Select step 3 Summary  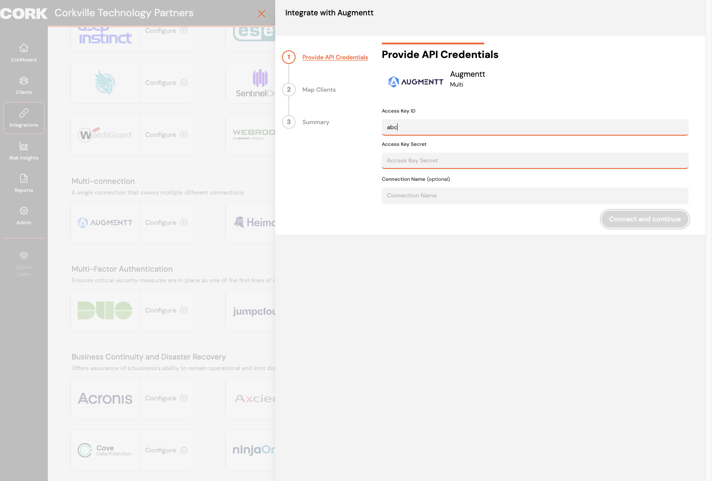pyautogui.click(x=289, y=122)
